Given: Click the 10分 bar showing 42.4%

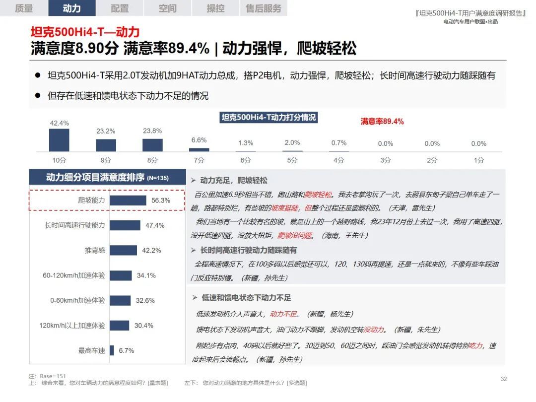Looking at the screenshot, I should point(59,140).
